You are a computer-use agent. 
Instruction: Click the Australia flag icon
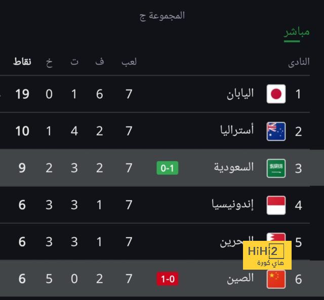coord(276,132)
